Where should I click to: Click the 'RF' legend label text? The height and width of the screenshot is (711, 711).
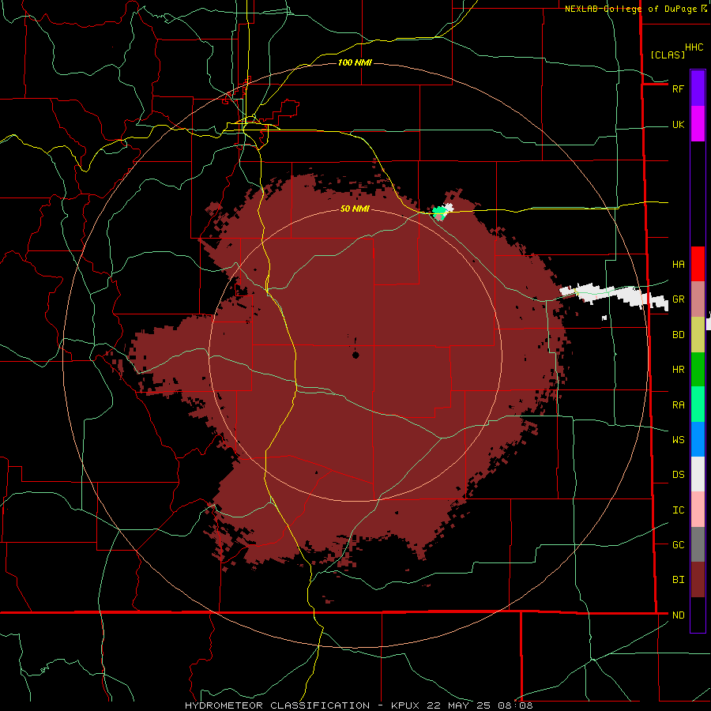click(678, 88)
